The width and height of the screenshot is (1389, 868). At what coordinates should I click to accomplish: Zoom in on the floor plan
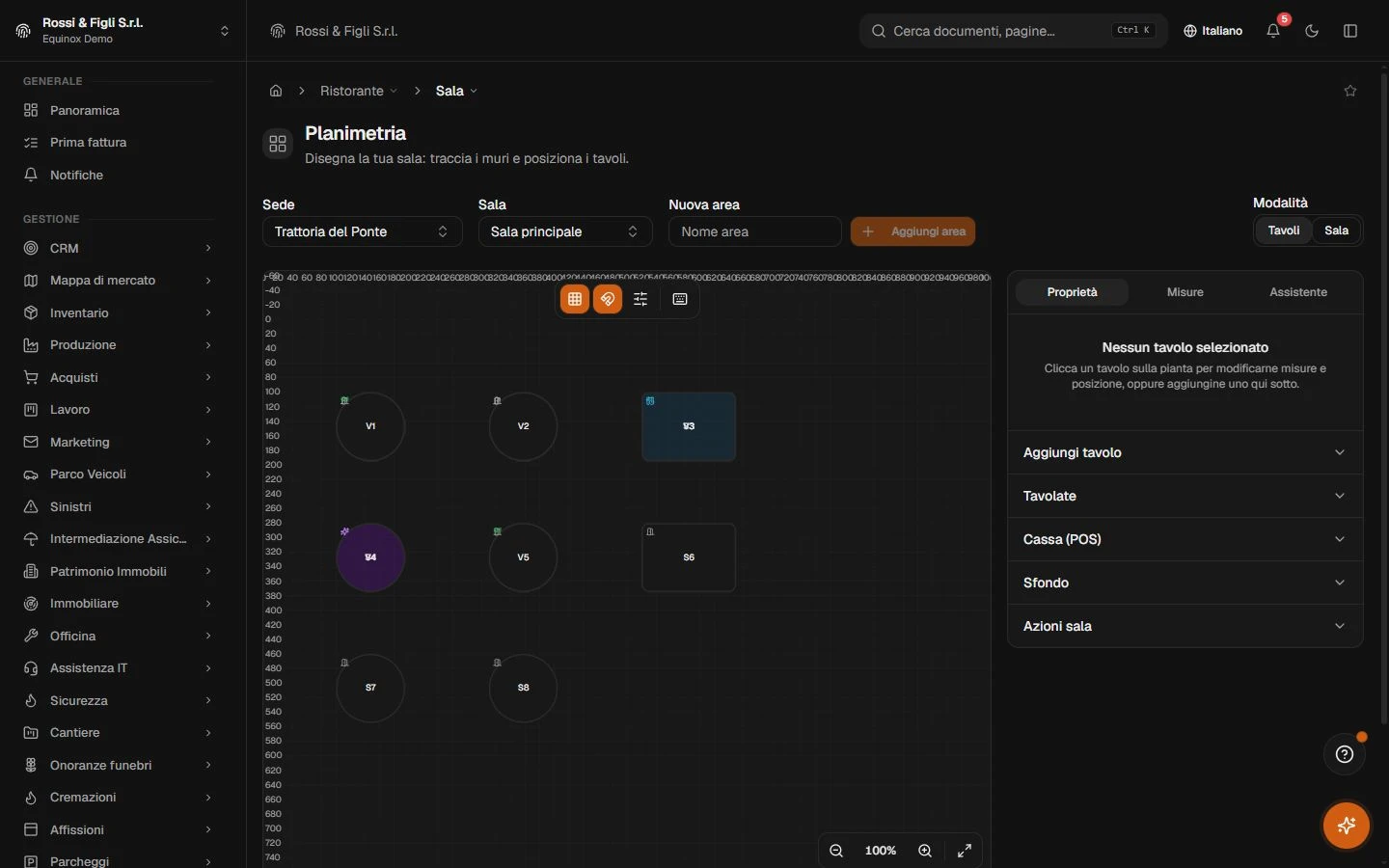[925, 851]
